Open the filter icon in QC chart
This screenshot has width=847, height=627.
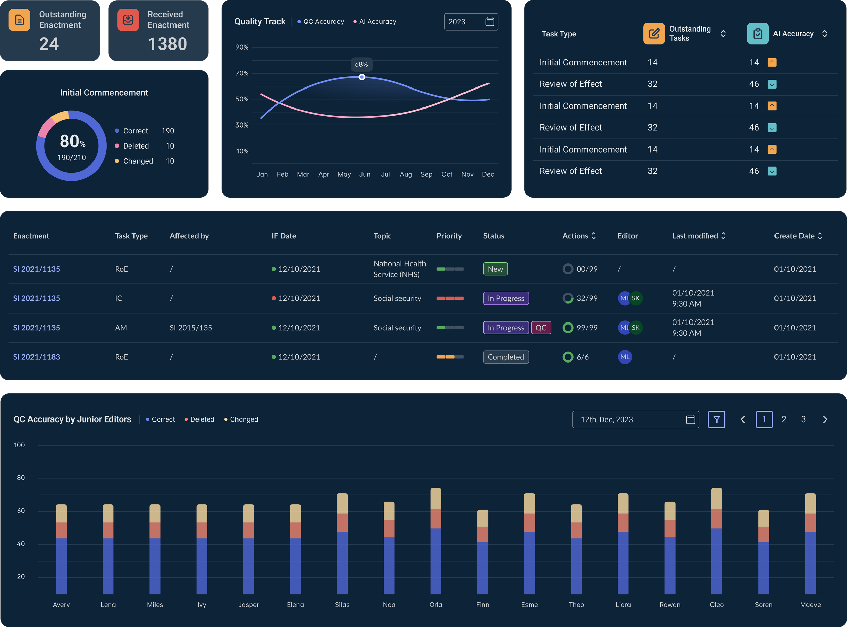click(716, 419)
